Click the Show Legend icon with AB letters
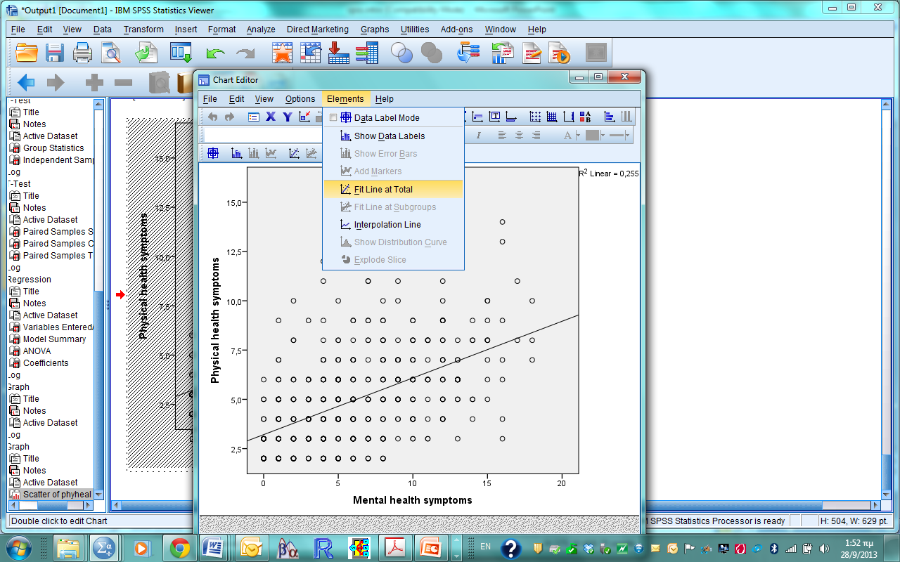Viewport: 900px width, 562px height. (x=586, y=117)
